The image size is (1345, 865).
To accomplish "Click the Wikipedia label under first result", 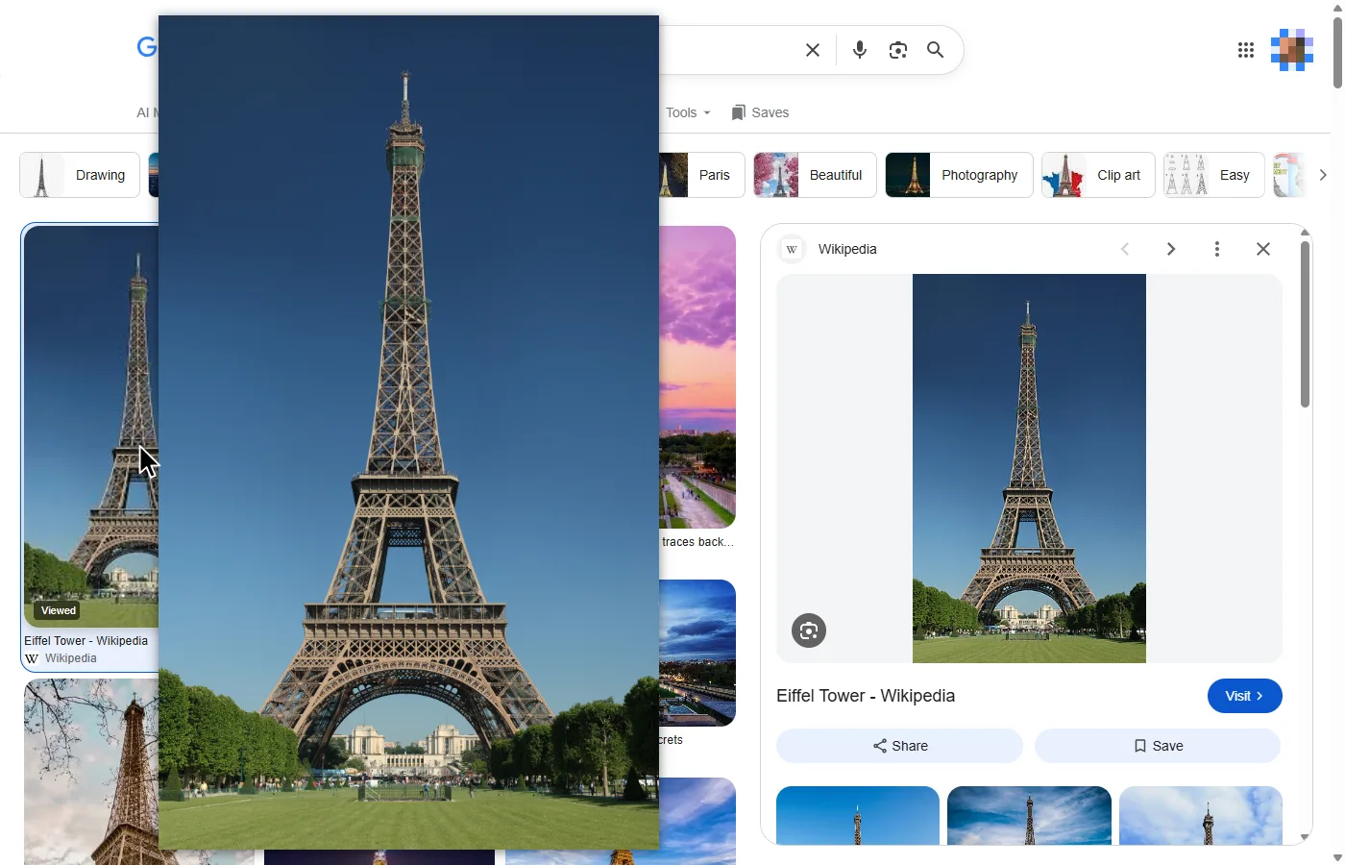I will [x=71, y=658].
